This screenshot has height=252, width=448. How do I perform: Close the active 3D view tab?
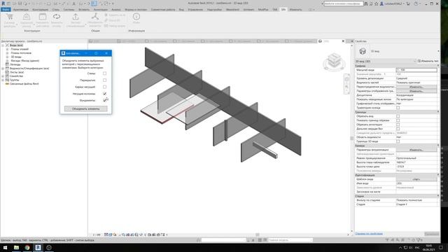343,41
